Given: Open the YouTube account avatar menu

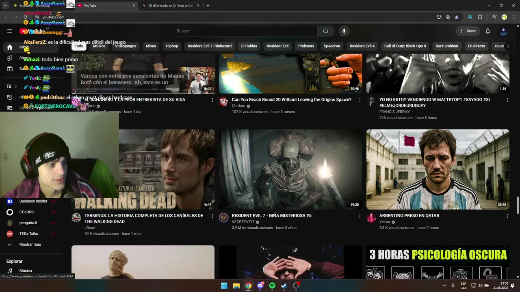Looking at the screenshot, I should (x=504, y=31).
